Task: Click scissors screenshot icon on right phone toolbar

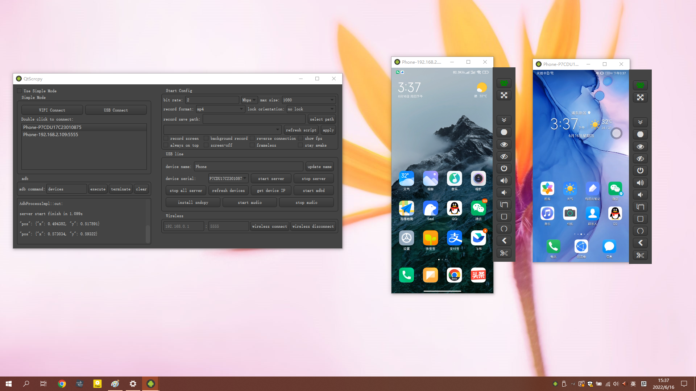Action: click(x=640, y=255)
